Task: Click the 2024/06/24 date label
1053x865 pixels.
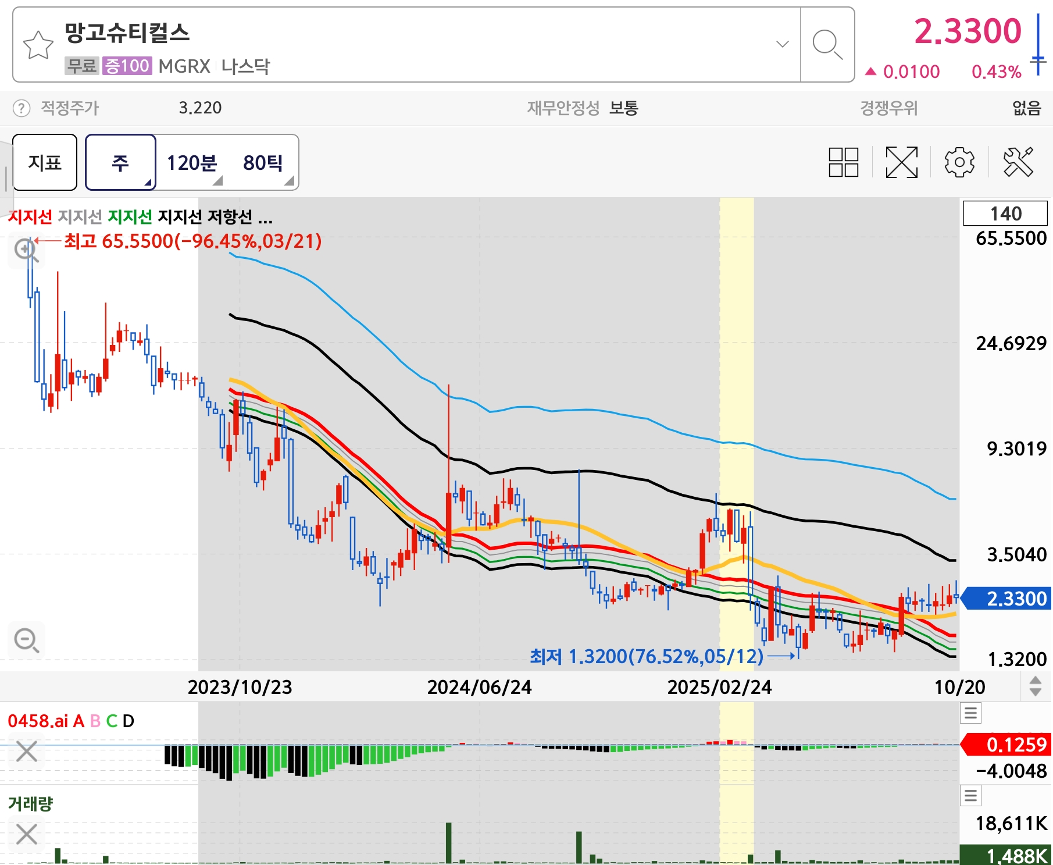Action: 479,687
